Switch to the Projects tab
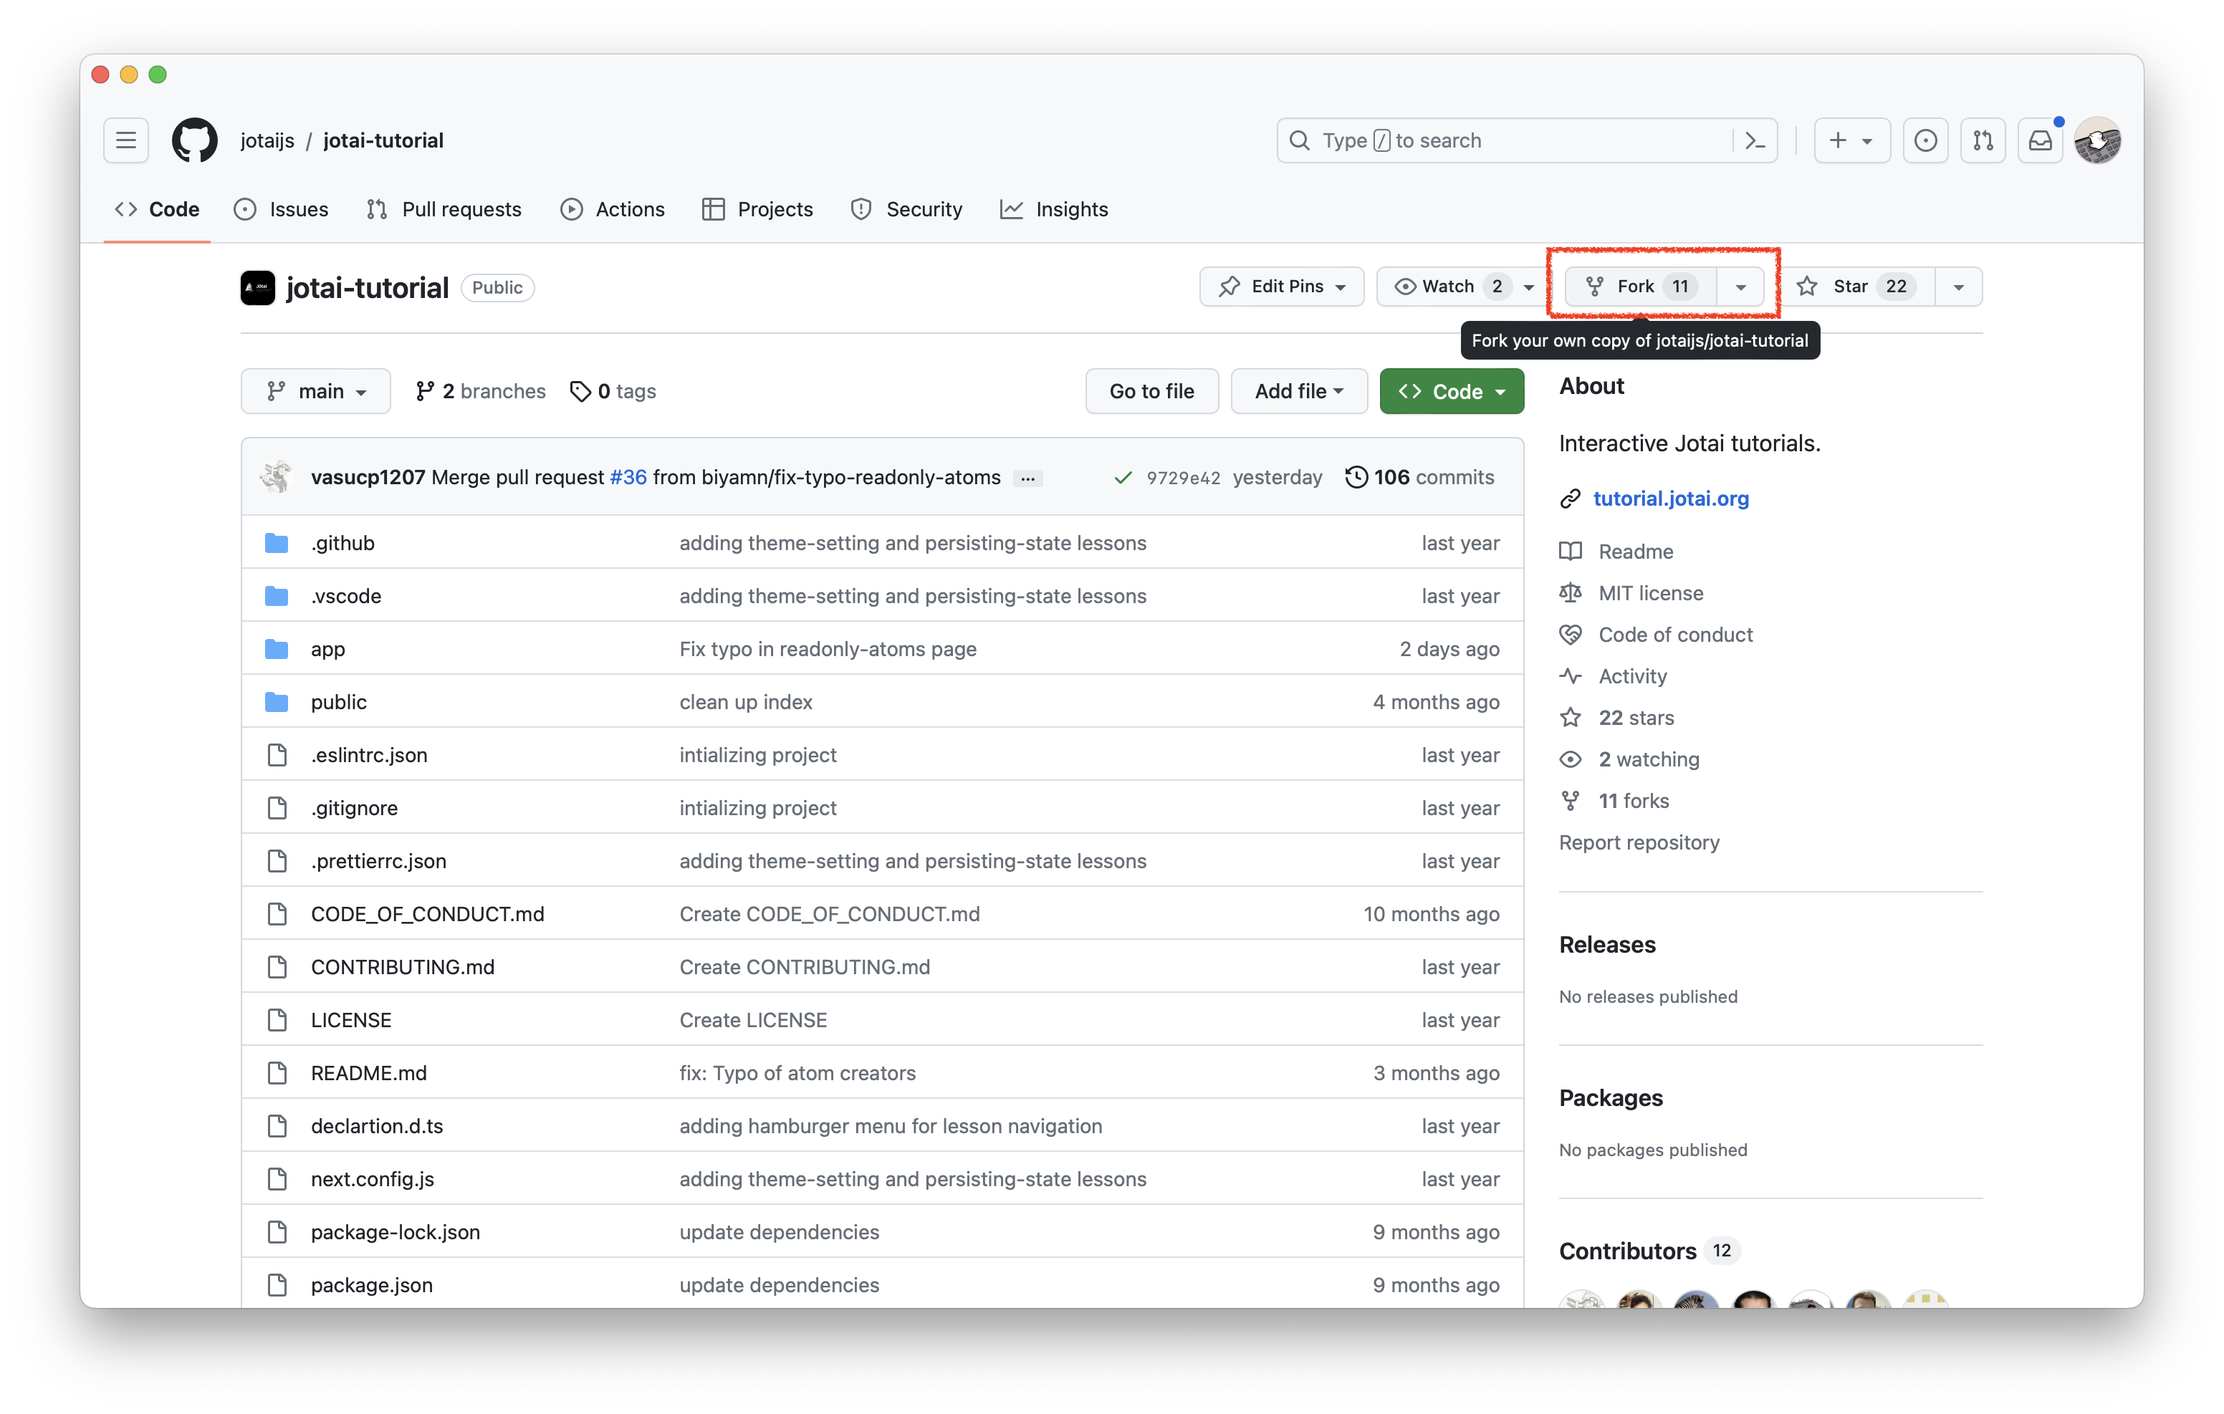The image size is (2224, 1414). (x=757, y=210)
